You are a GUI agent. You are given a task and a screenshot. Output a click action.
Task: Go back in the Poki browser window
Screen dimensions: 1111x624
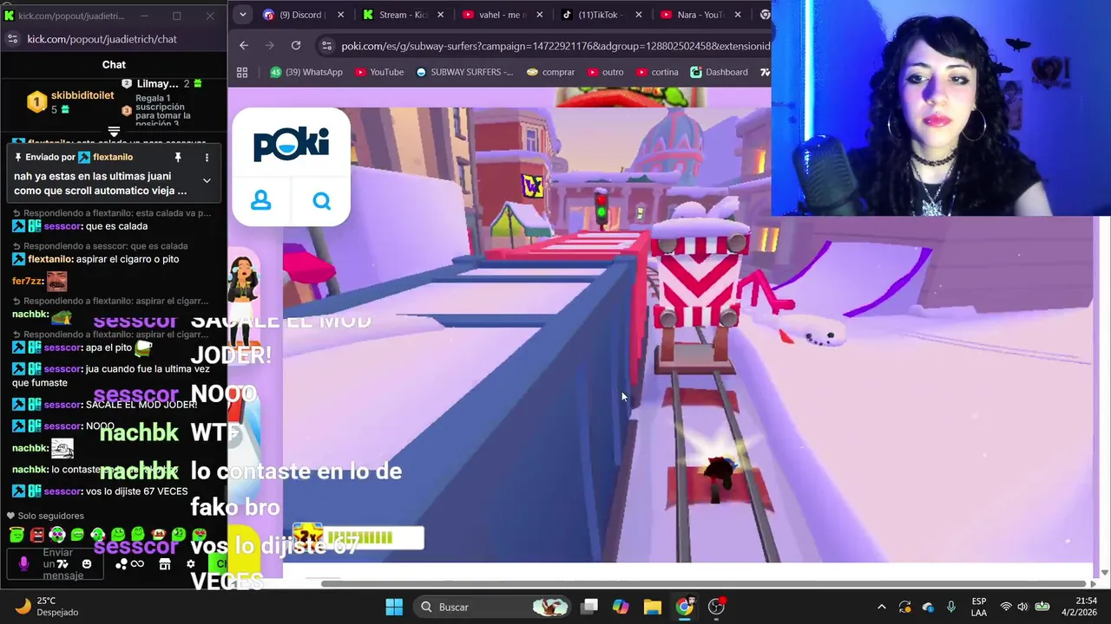pos(244,45)
